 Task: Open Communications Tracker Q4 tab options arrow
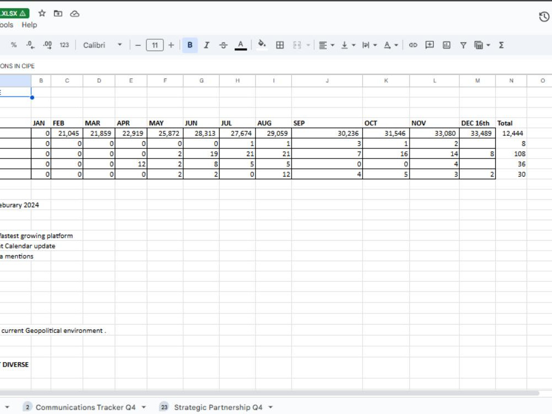pyautogui.click(x=144, y=407)
